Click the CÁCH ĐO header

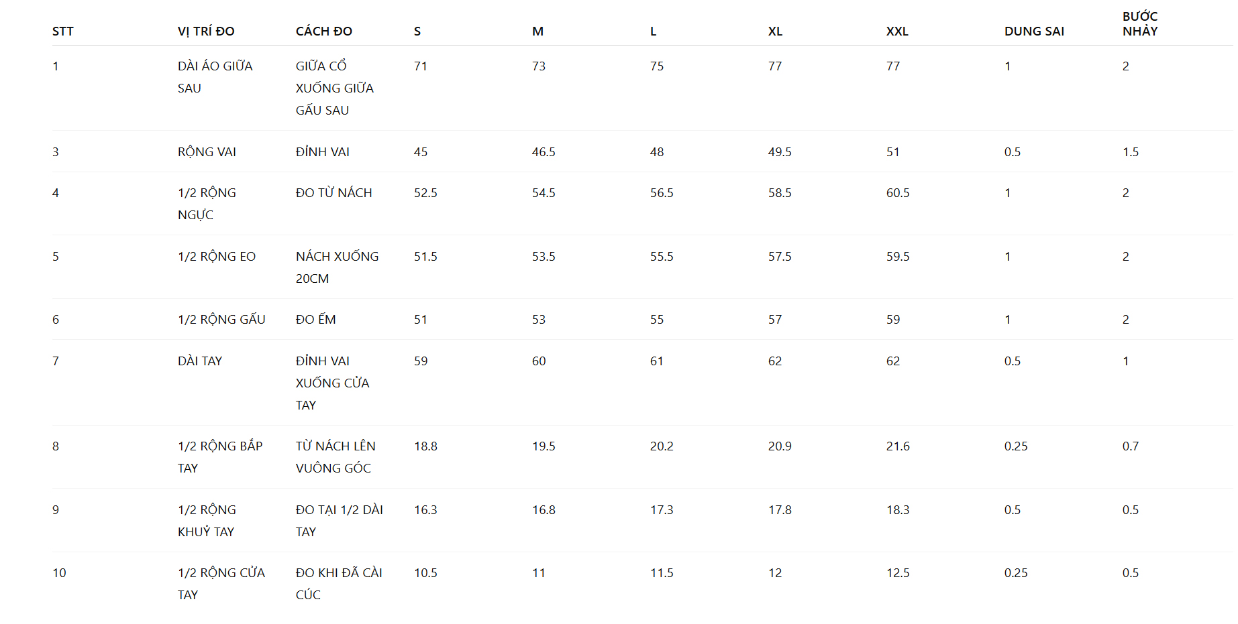[324, 32]
